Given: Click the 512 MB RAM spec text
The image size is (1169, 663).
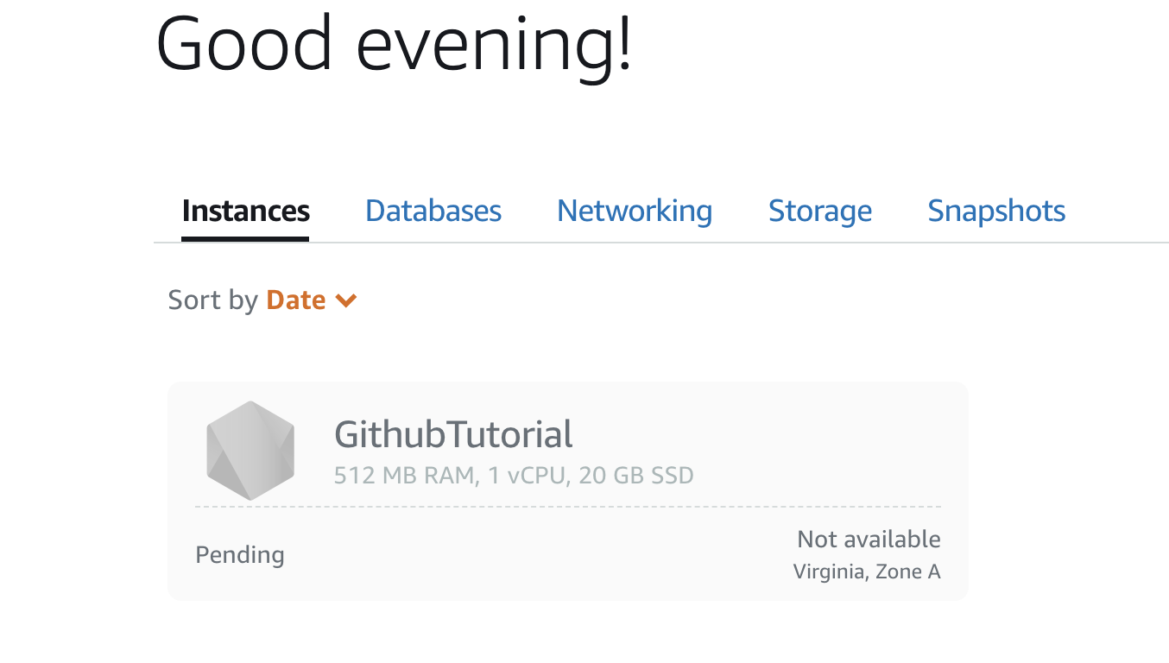Looking at the screenshot, I should coord(404,476).
